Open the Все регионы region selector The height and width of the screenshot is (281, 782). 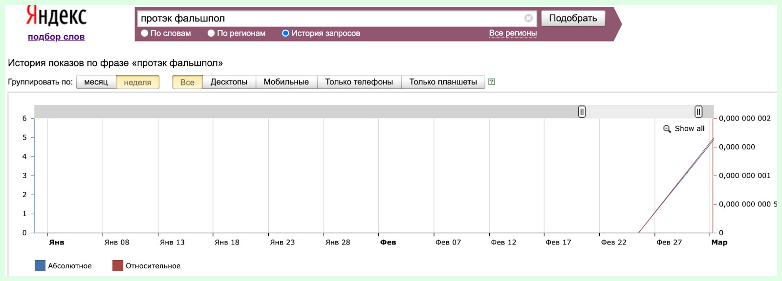513,33
